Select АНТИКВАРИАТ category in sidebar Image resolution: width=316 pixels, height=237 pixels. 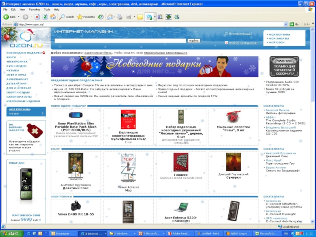coord(17,79)
